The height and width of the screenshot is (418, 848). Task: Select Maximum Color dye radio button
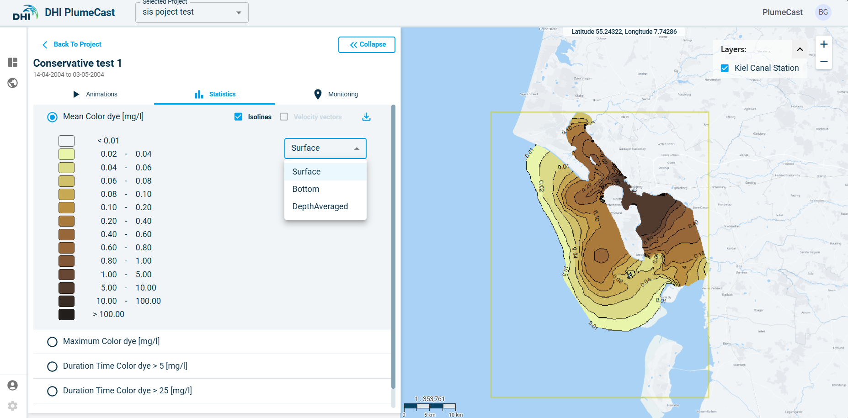53,342
